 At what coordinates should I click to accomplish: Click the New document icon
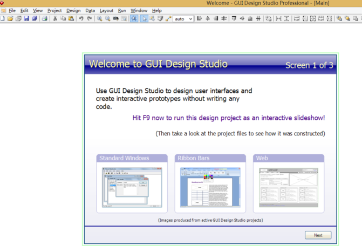[x=3, y=19]
